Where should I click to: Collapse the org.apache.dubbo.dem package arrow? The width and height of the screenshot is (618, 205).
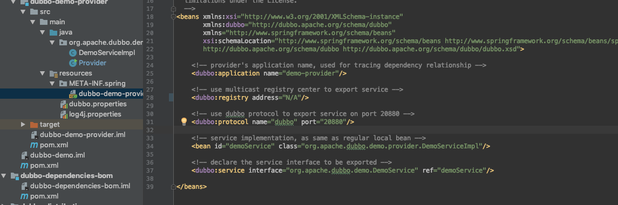click(52, 43)
